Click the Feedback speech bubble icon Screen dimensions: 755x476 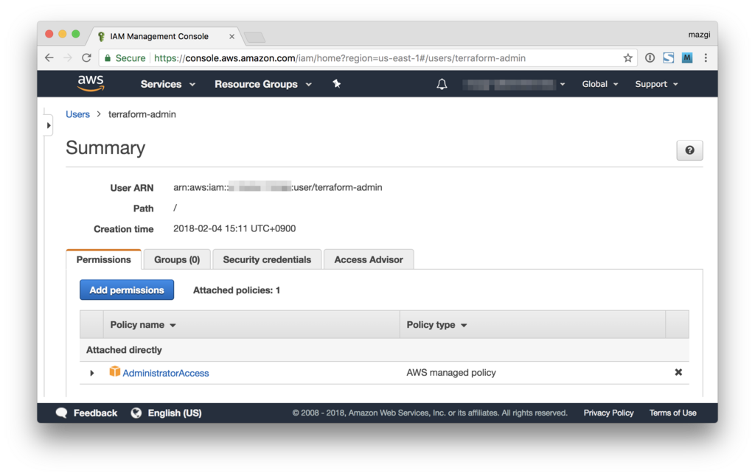[x=61, y=413]
